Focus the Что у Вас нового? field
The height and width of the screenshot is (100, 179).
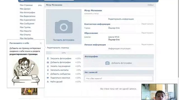[x=119, y=78]
